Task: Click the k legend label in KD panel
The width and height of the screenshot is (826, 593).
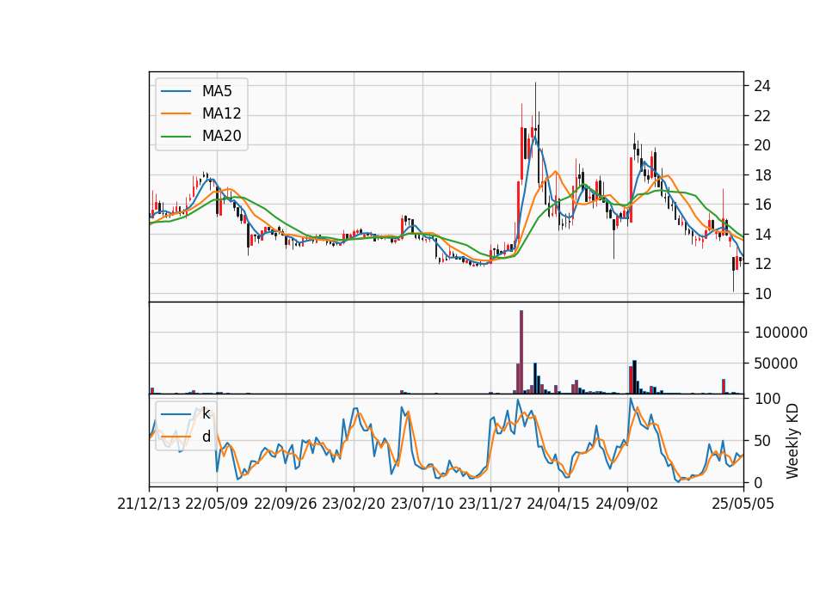Action: click(x=206, y=413)
